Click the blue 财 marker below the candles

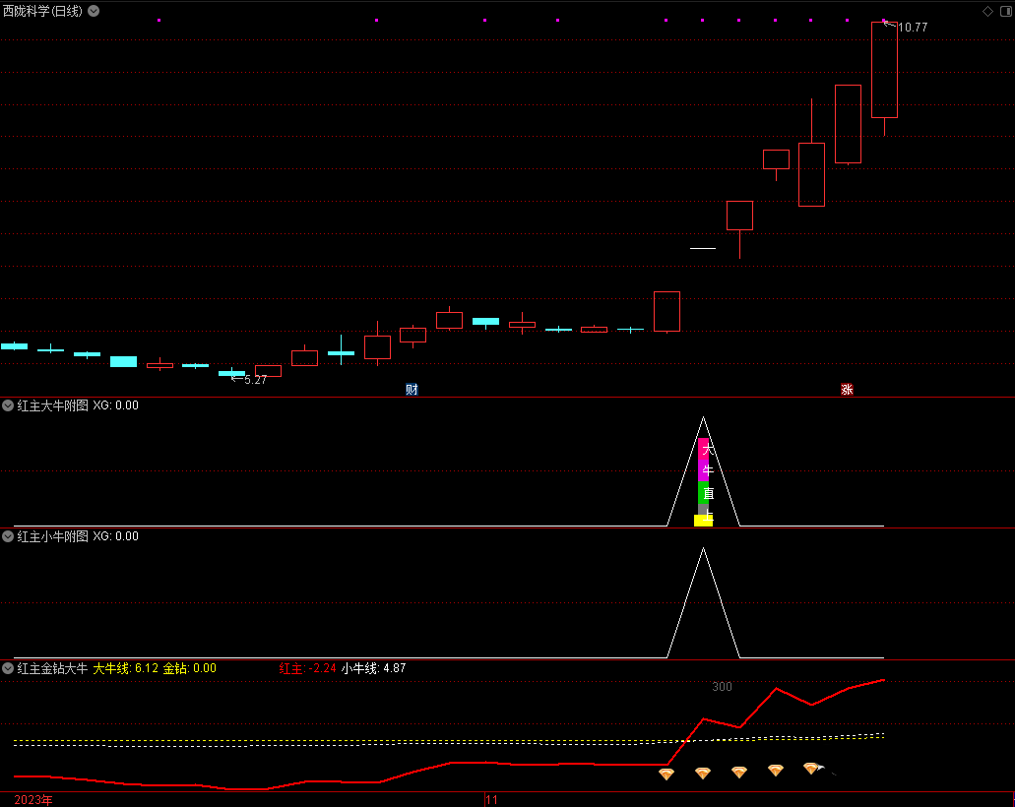pyautogui.click(x=412, y=390)
